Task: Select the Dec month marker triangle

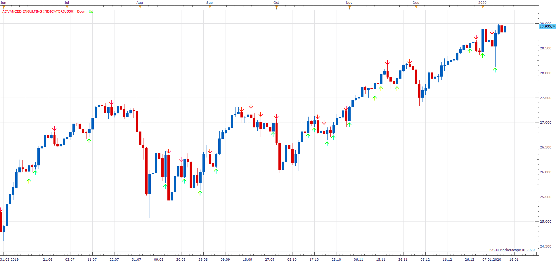Action: pyautogui.click(x=416, y=7)
